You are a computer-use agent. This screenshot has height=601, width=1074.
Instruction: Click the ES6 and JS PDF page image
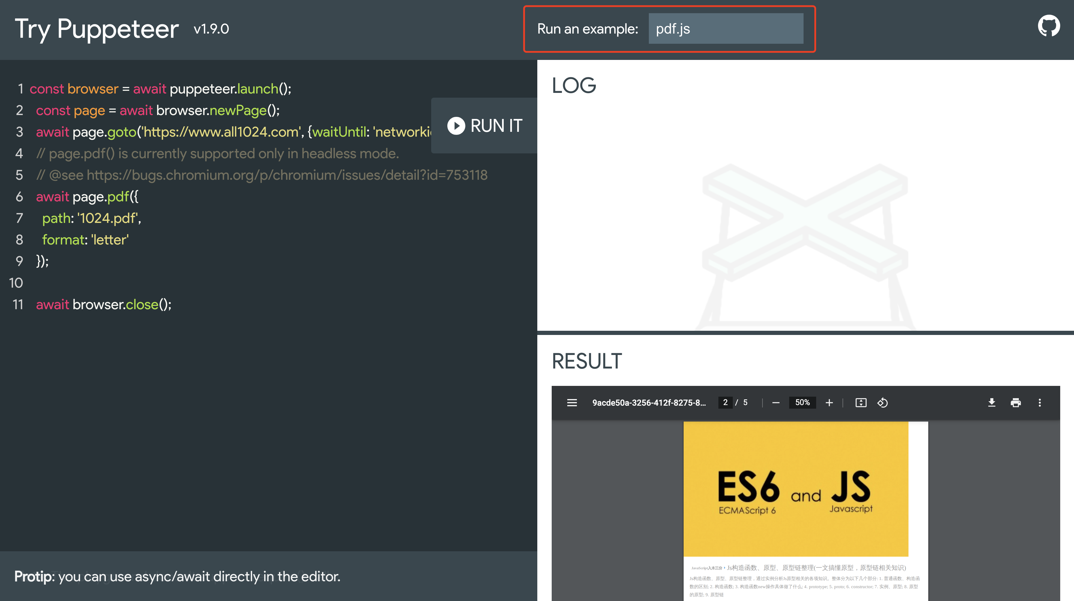tap(795, 489)
